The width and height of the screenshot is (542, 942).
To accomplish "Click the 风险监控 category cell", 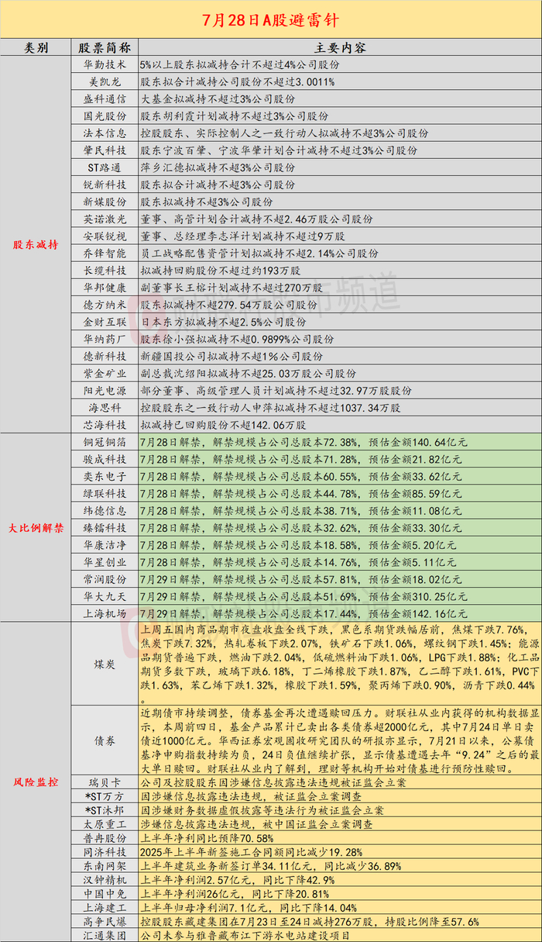I will (x=36, y=782).
